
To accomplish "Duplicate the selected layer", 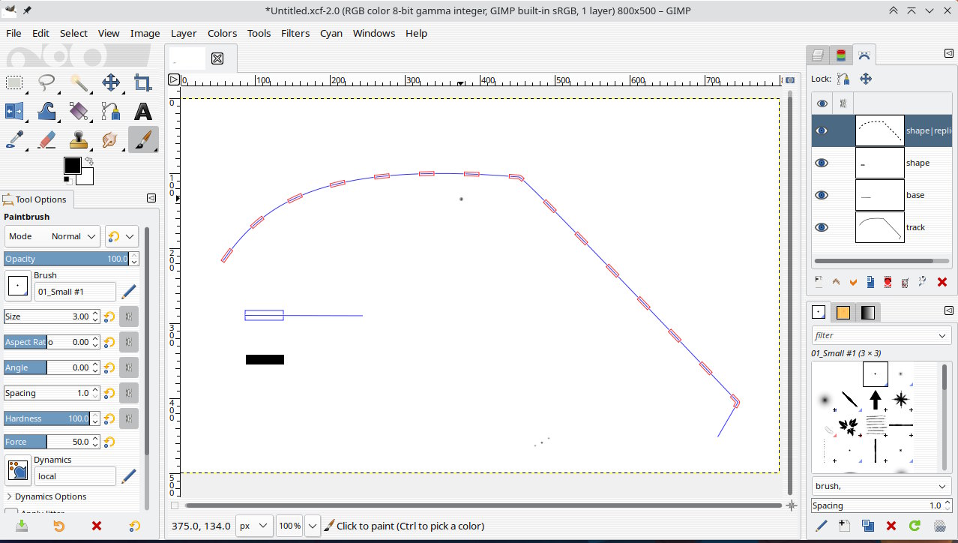I will 870,282.
